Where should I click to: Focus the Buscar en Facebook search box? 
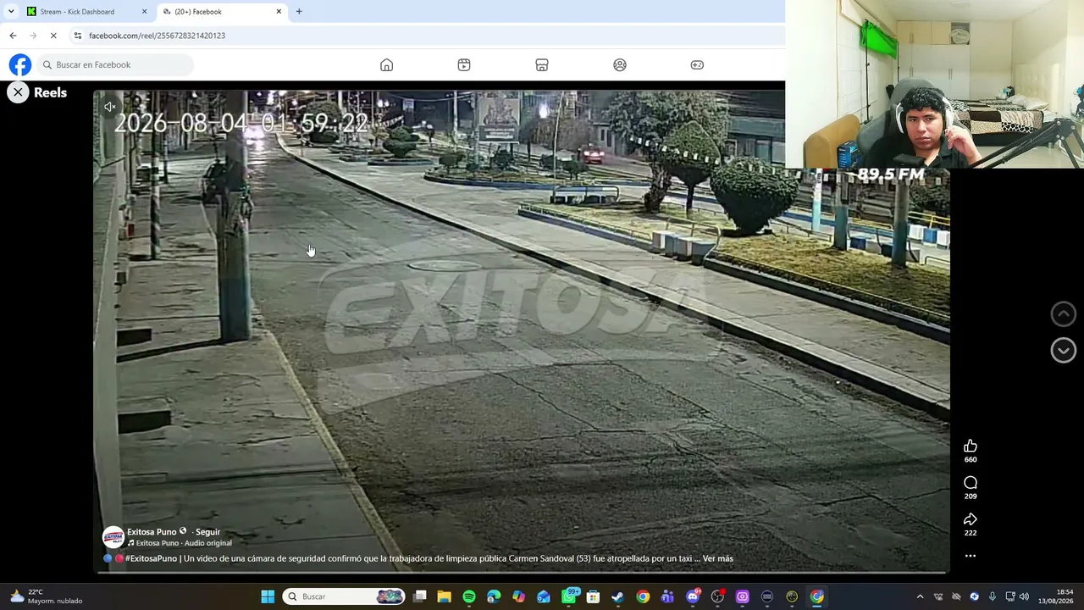tap(115, 64)
